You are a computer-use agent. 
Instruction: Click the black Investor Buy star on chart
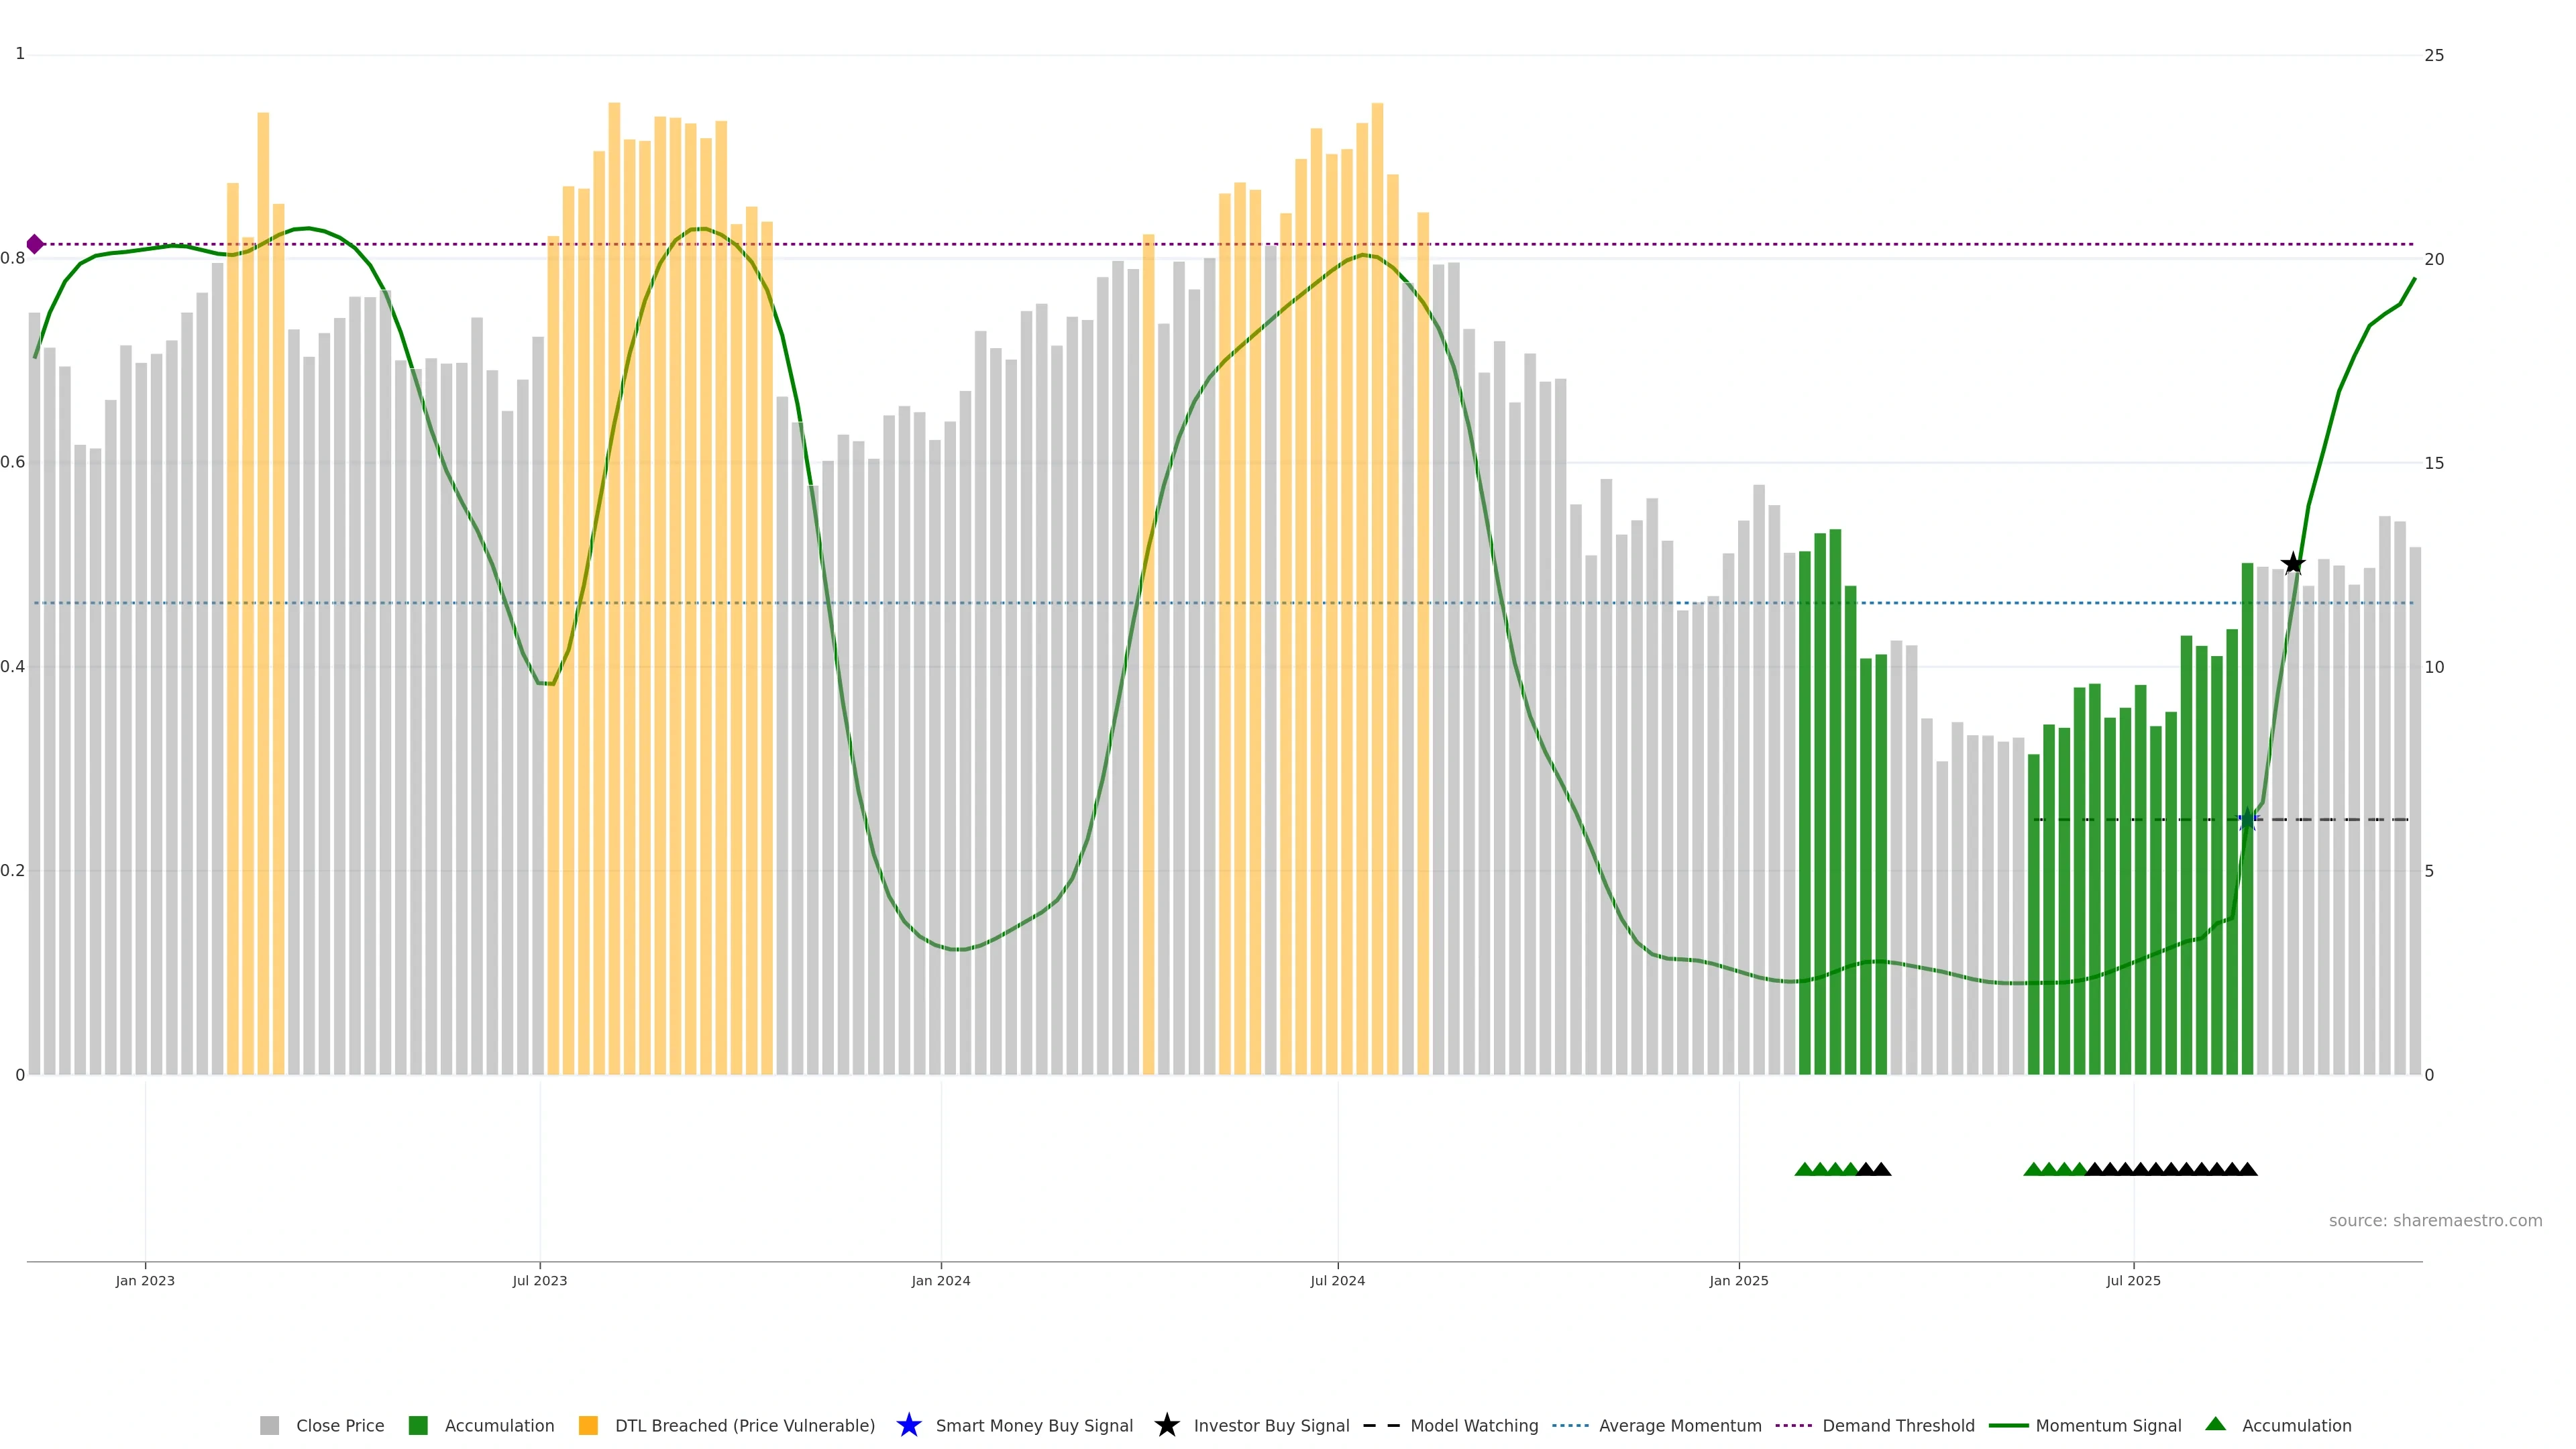click(x=2293, y=564)
